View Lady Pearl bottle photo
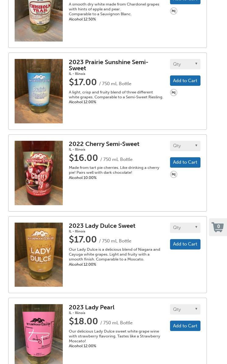The width and height of the screenshot is (227, 364). point(39,334)
